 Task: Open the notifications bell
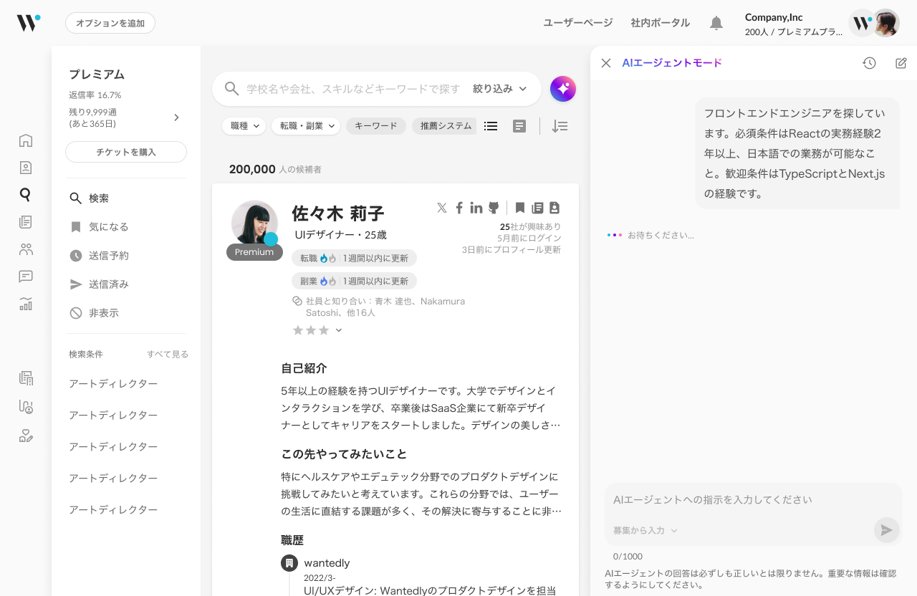716,23
